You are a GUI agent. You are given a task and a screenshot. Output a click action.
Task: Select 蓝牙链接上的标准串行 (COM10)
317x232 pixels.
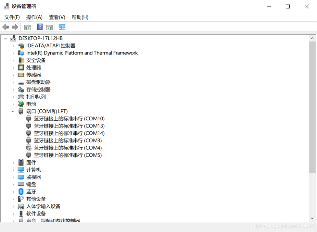70,118
